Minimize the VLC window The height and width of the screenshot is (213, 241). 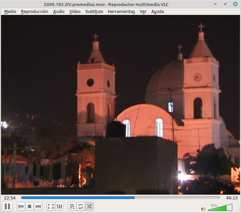pyautogui.click(x=215, y=4)
